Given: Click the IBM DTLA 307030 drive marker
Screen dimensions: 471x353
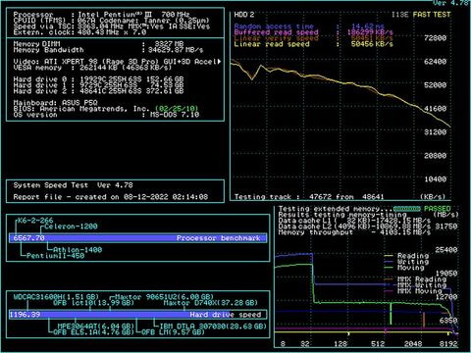Looking at the screenshot, I should point(213,327).
